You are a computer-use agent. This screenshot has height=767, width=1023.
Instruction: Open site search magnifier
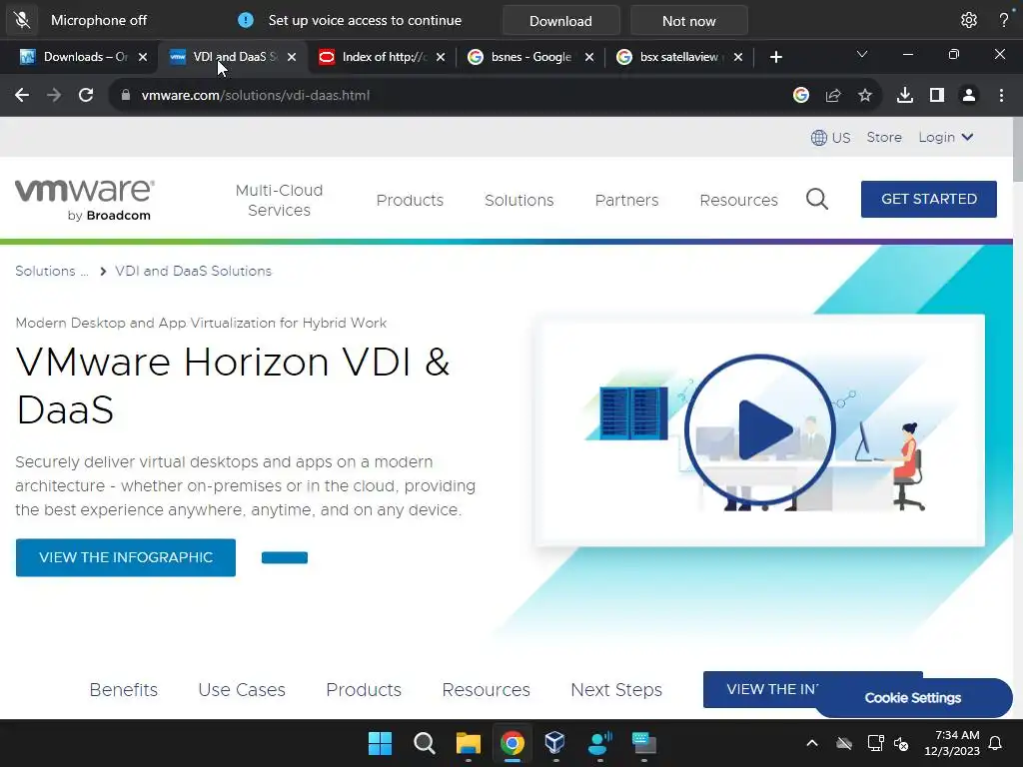point(817,199)
